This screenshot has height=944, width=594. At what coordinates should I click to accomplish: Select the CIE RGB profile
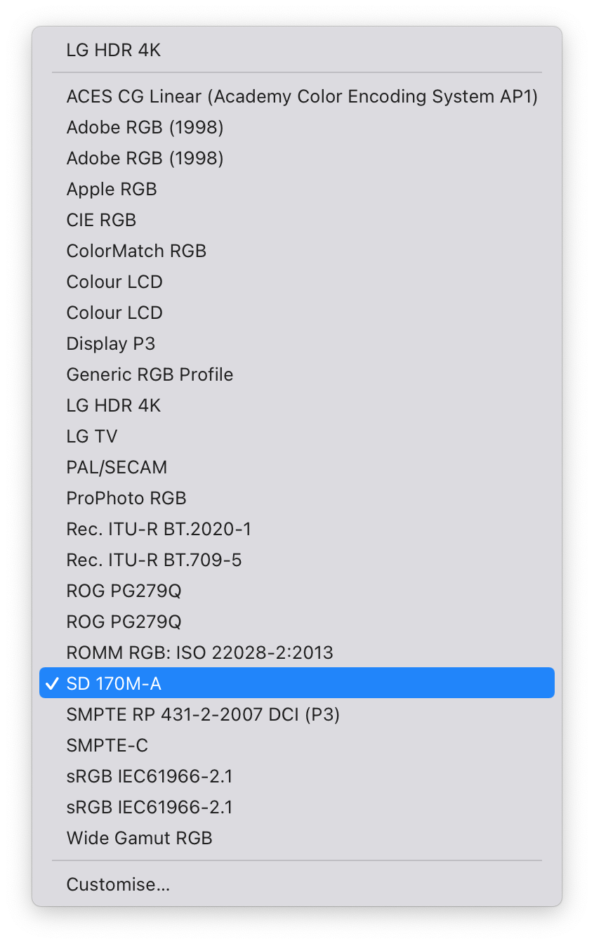pos(101,220)
